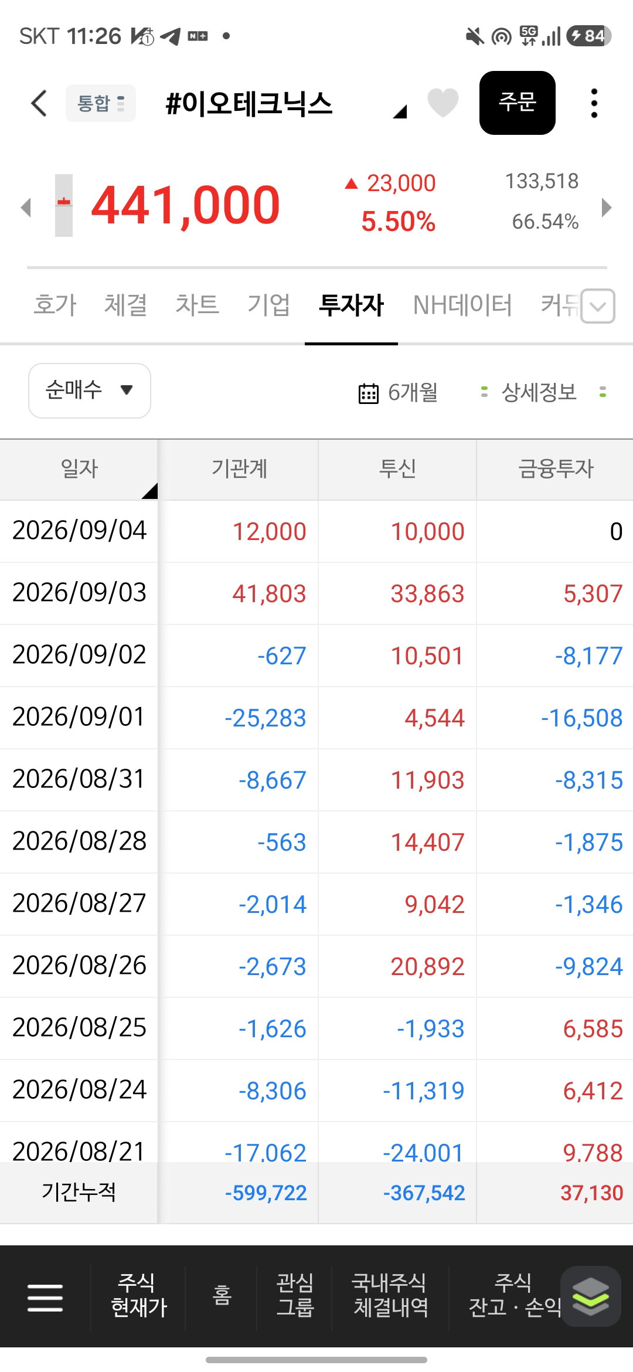Screen dimensions: 633x1372
Task: Open 관심 그룹 watchlist shortcut
Action: 295,1295
